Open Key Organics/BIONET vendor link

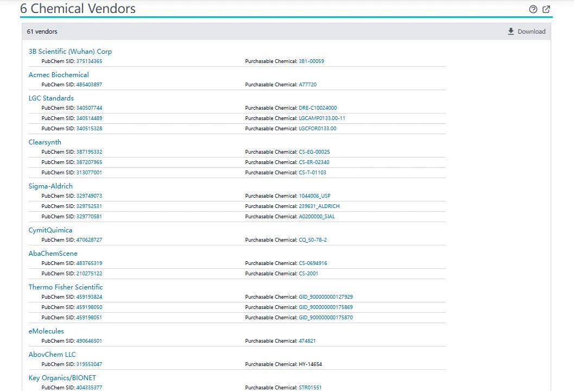pyautogui.click(x=62, y=378)
